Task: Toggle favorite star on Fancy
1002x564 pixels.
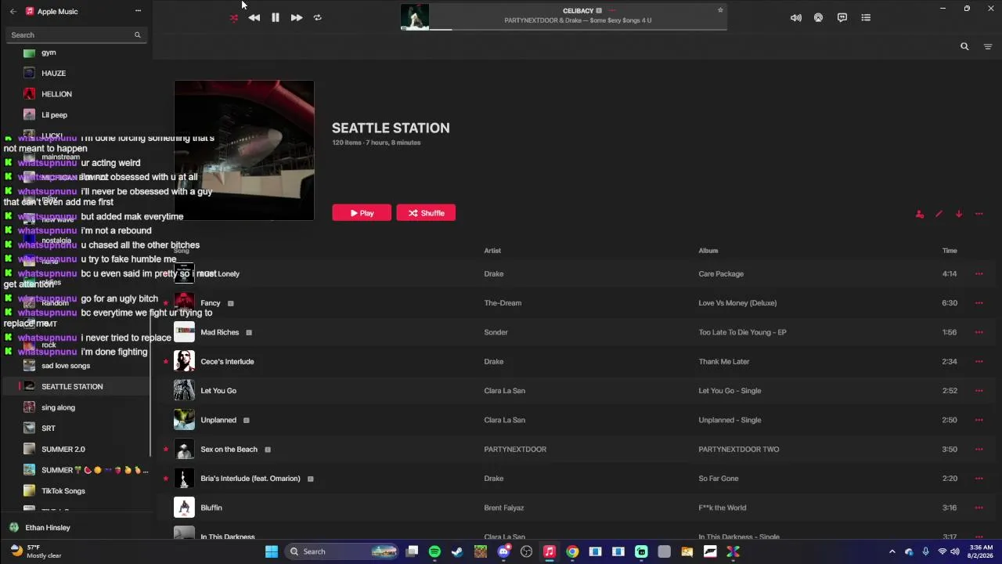Action: pos(165,303)
